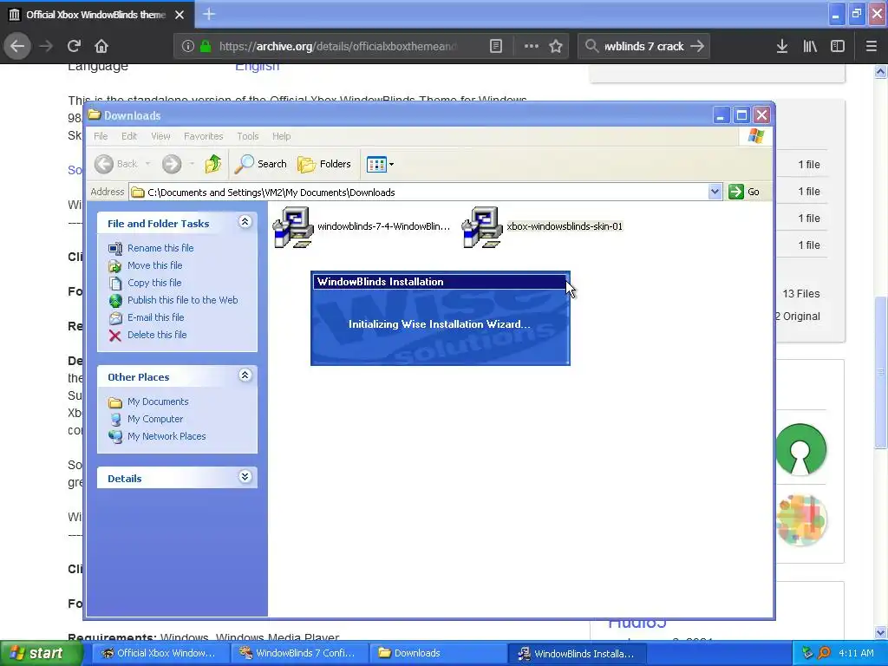
Task: Expand the Explorer address bar dropdown
Action: pyautogui.click(x=715, y=192)
